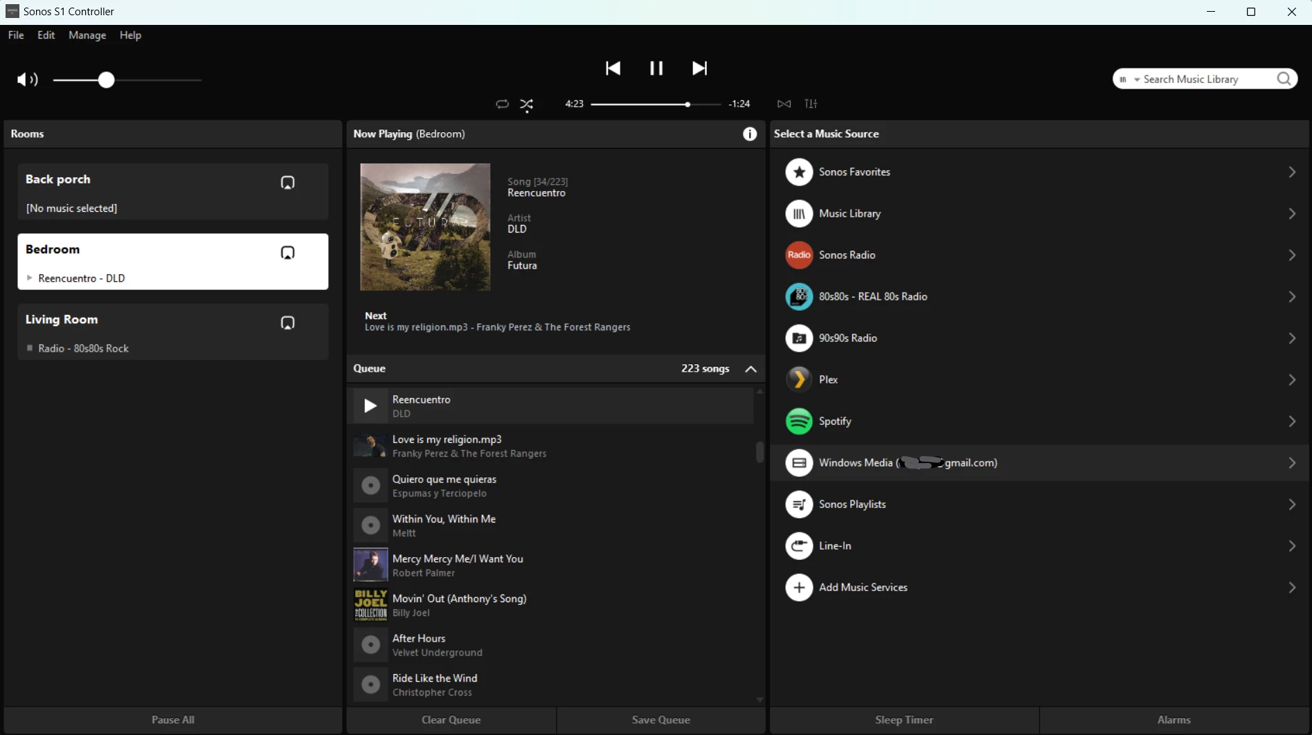Screen dimensions: 1312x735
Task: Click the Pause All button
Action: (x=173, y=720)
